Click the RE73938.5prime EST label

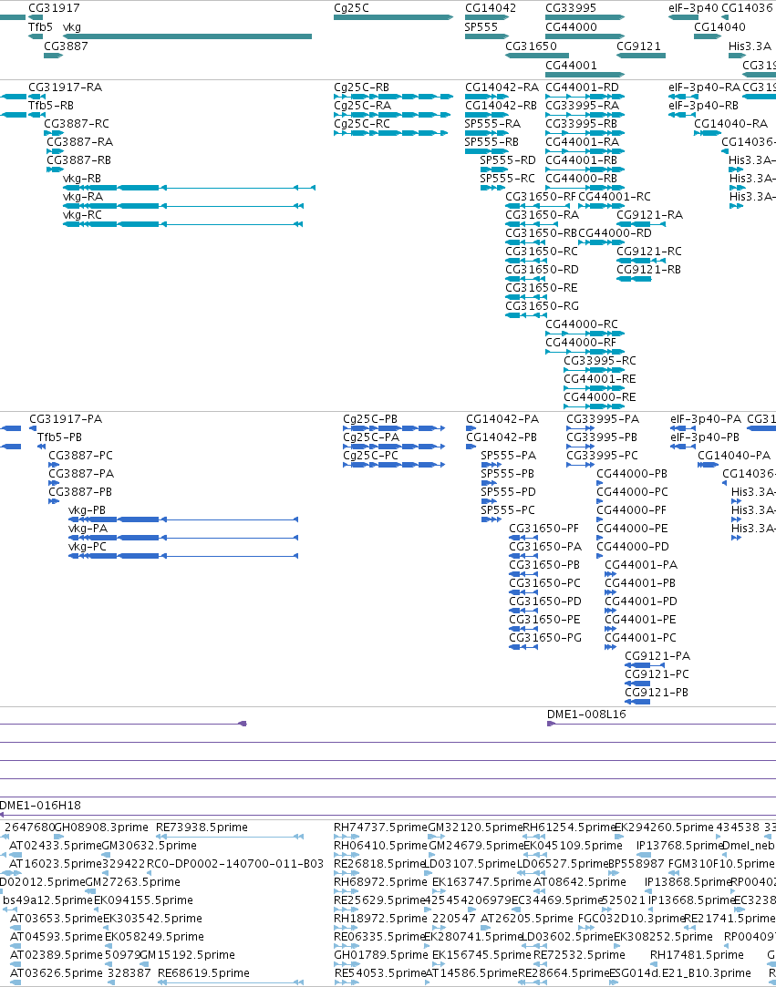202,828
